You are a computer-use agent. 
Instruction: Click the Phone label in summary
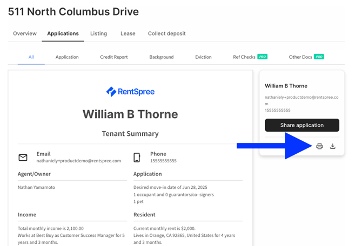(158, 154)
